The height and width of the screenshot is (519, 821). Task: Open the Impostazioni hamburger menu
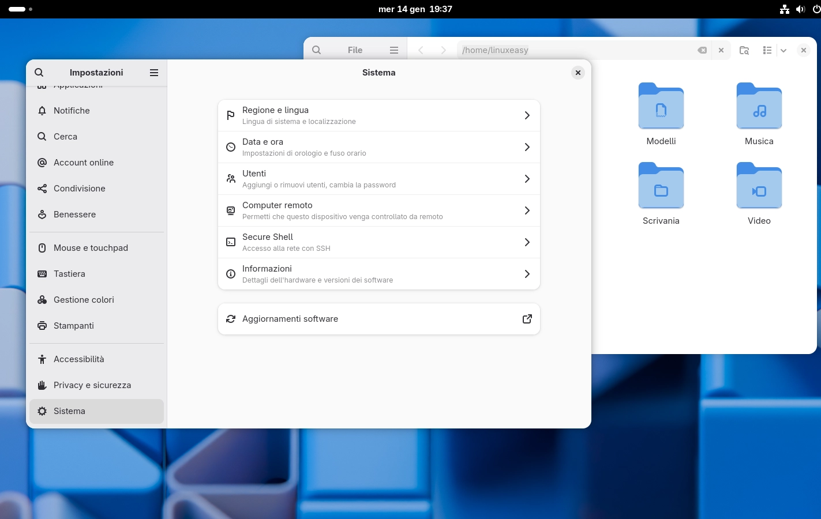[153, 72]
